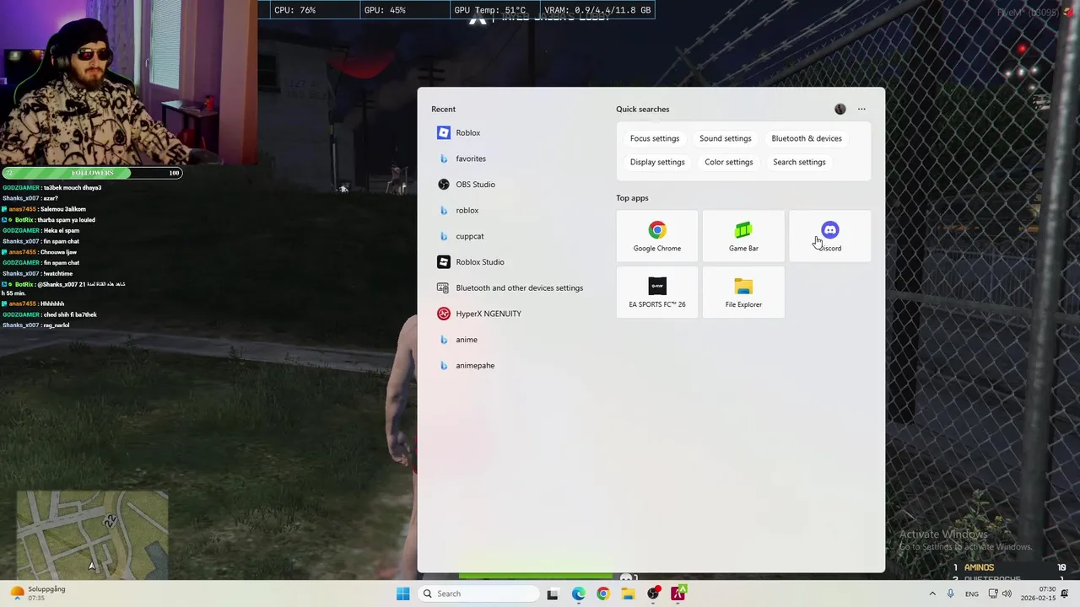Open network and volume quick settings
The width and height of the screenshot is (1080, 607).
point(998,594)
